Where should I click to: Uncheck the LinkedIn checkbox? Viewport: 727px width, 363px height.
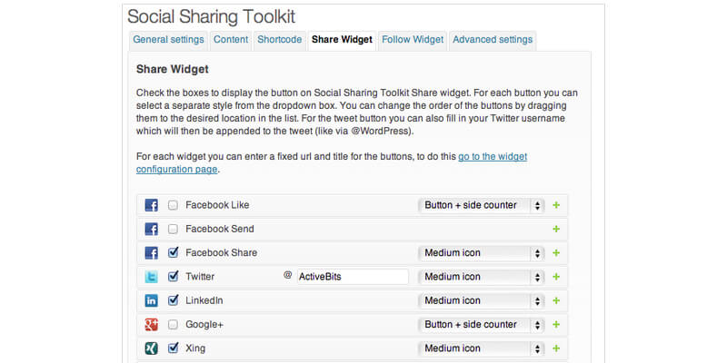[x=173, y=300]
